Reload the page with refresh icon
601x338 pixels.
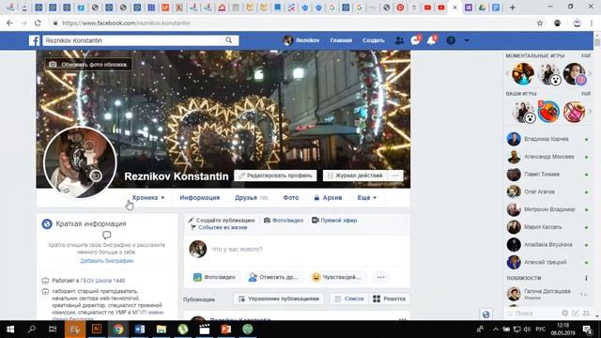(38, 23)
